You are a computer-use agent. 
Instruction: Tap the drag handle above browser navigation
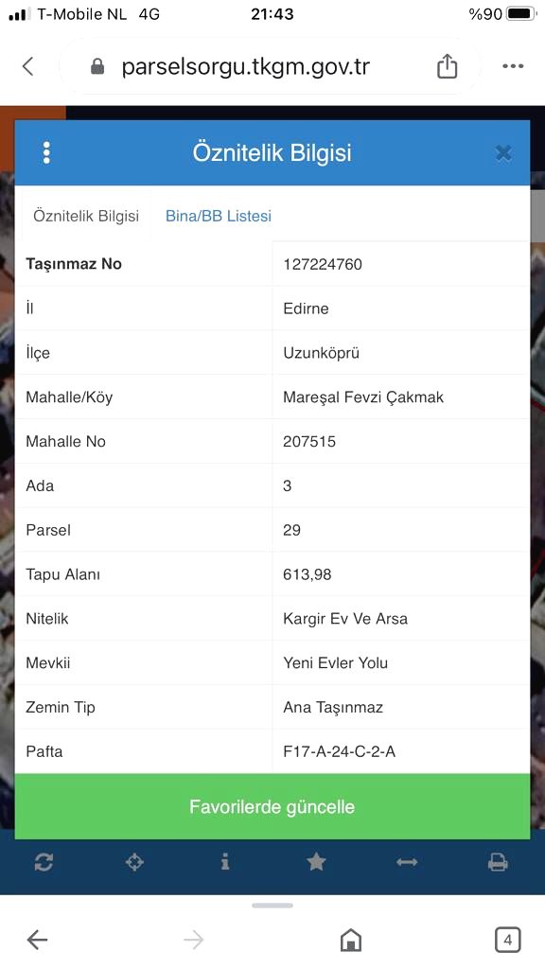tap(272, 906)
